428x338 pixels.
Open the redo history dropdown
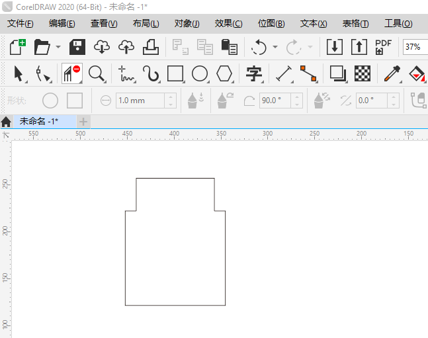point(310,47)
